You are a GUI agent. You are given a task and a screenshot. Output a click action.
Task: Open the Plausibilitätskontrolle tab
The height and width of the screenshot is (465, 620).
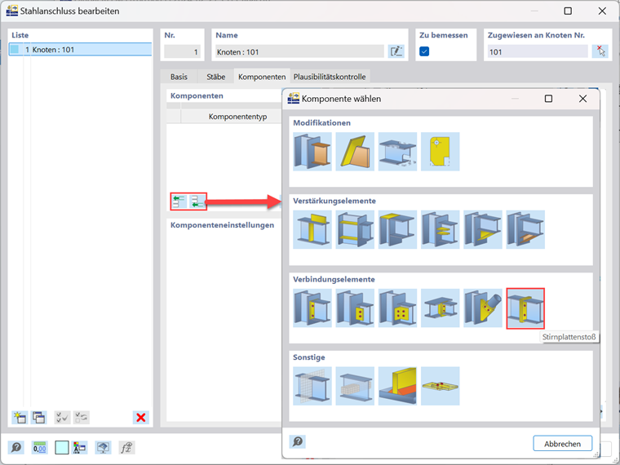330,77
